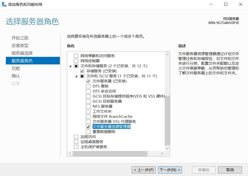Select the 重复数据删除 label text
Image resolution: width=248 pixels, height=176 pixels.
(x=104, y=132)
